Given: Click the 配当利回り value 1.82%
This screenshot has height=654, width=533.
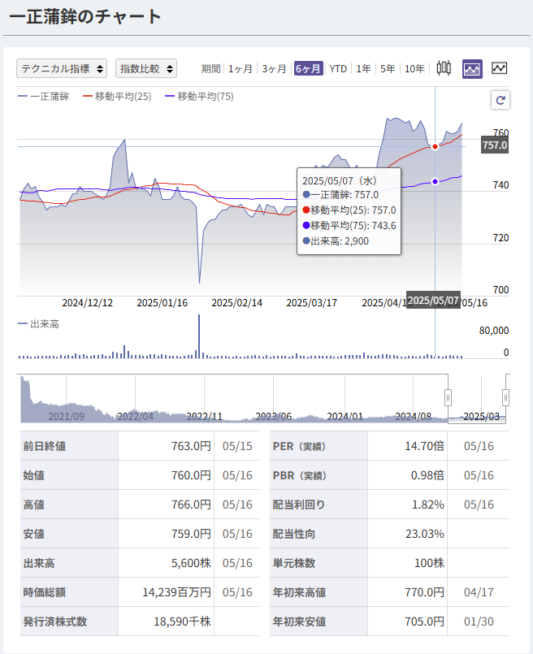Looking at the screenshot, I should (428, 505).
